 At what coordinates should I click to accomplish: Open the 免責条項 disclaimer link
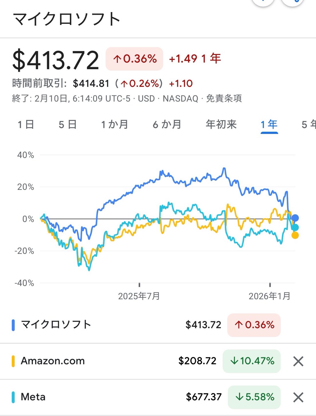(x=224, y=98)
